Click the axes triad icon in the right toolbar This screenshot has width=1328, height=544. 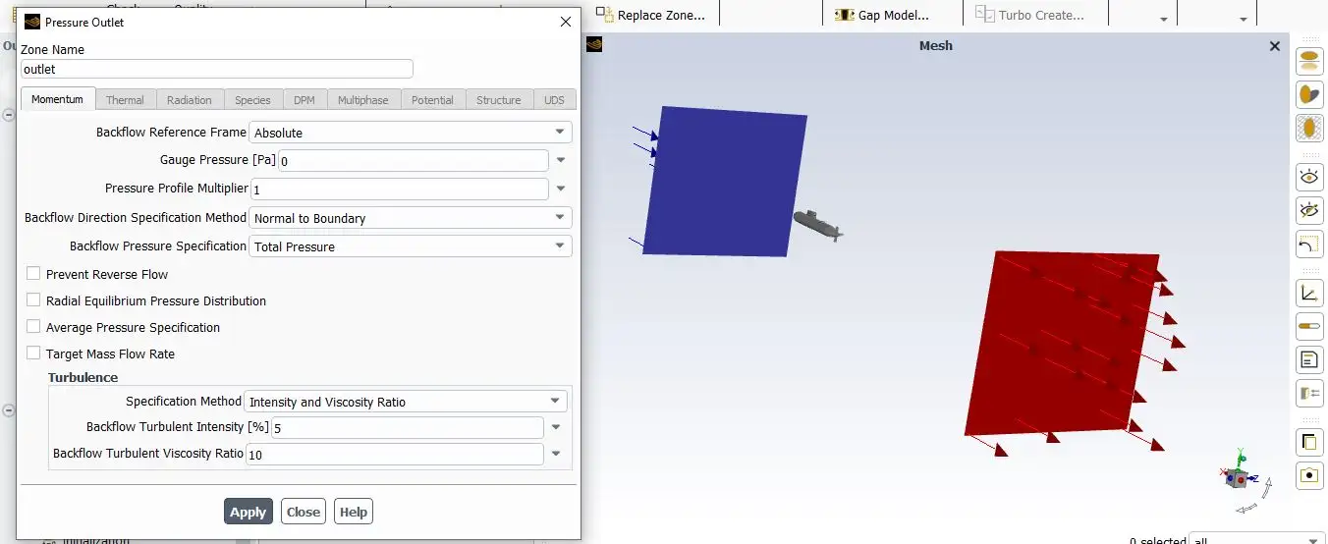coord(1309,293)
